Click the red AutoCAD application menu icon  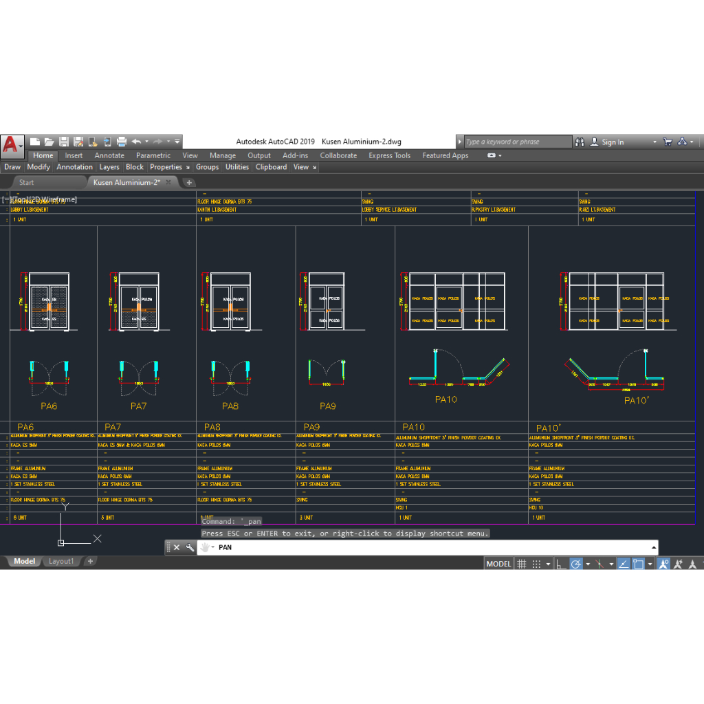10,141
